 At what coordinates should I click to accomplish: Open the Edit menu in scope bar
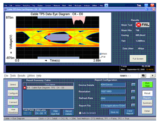point(11,5)
